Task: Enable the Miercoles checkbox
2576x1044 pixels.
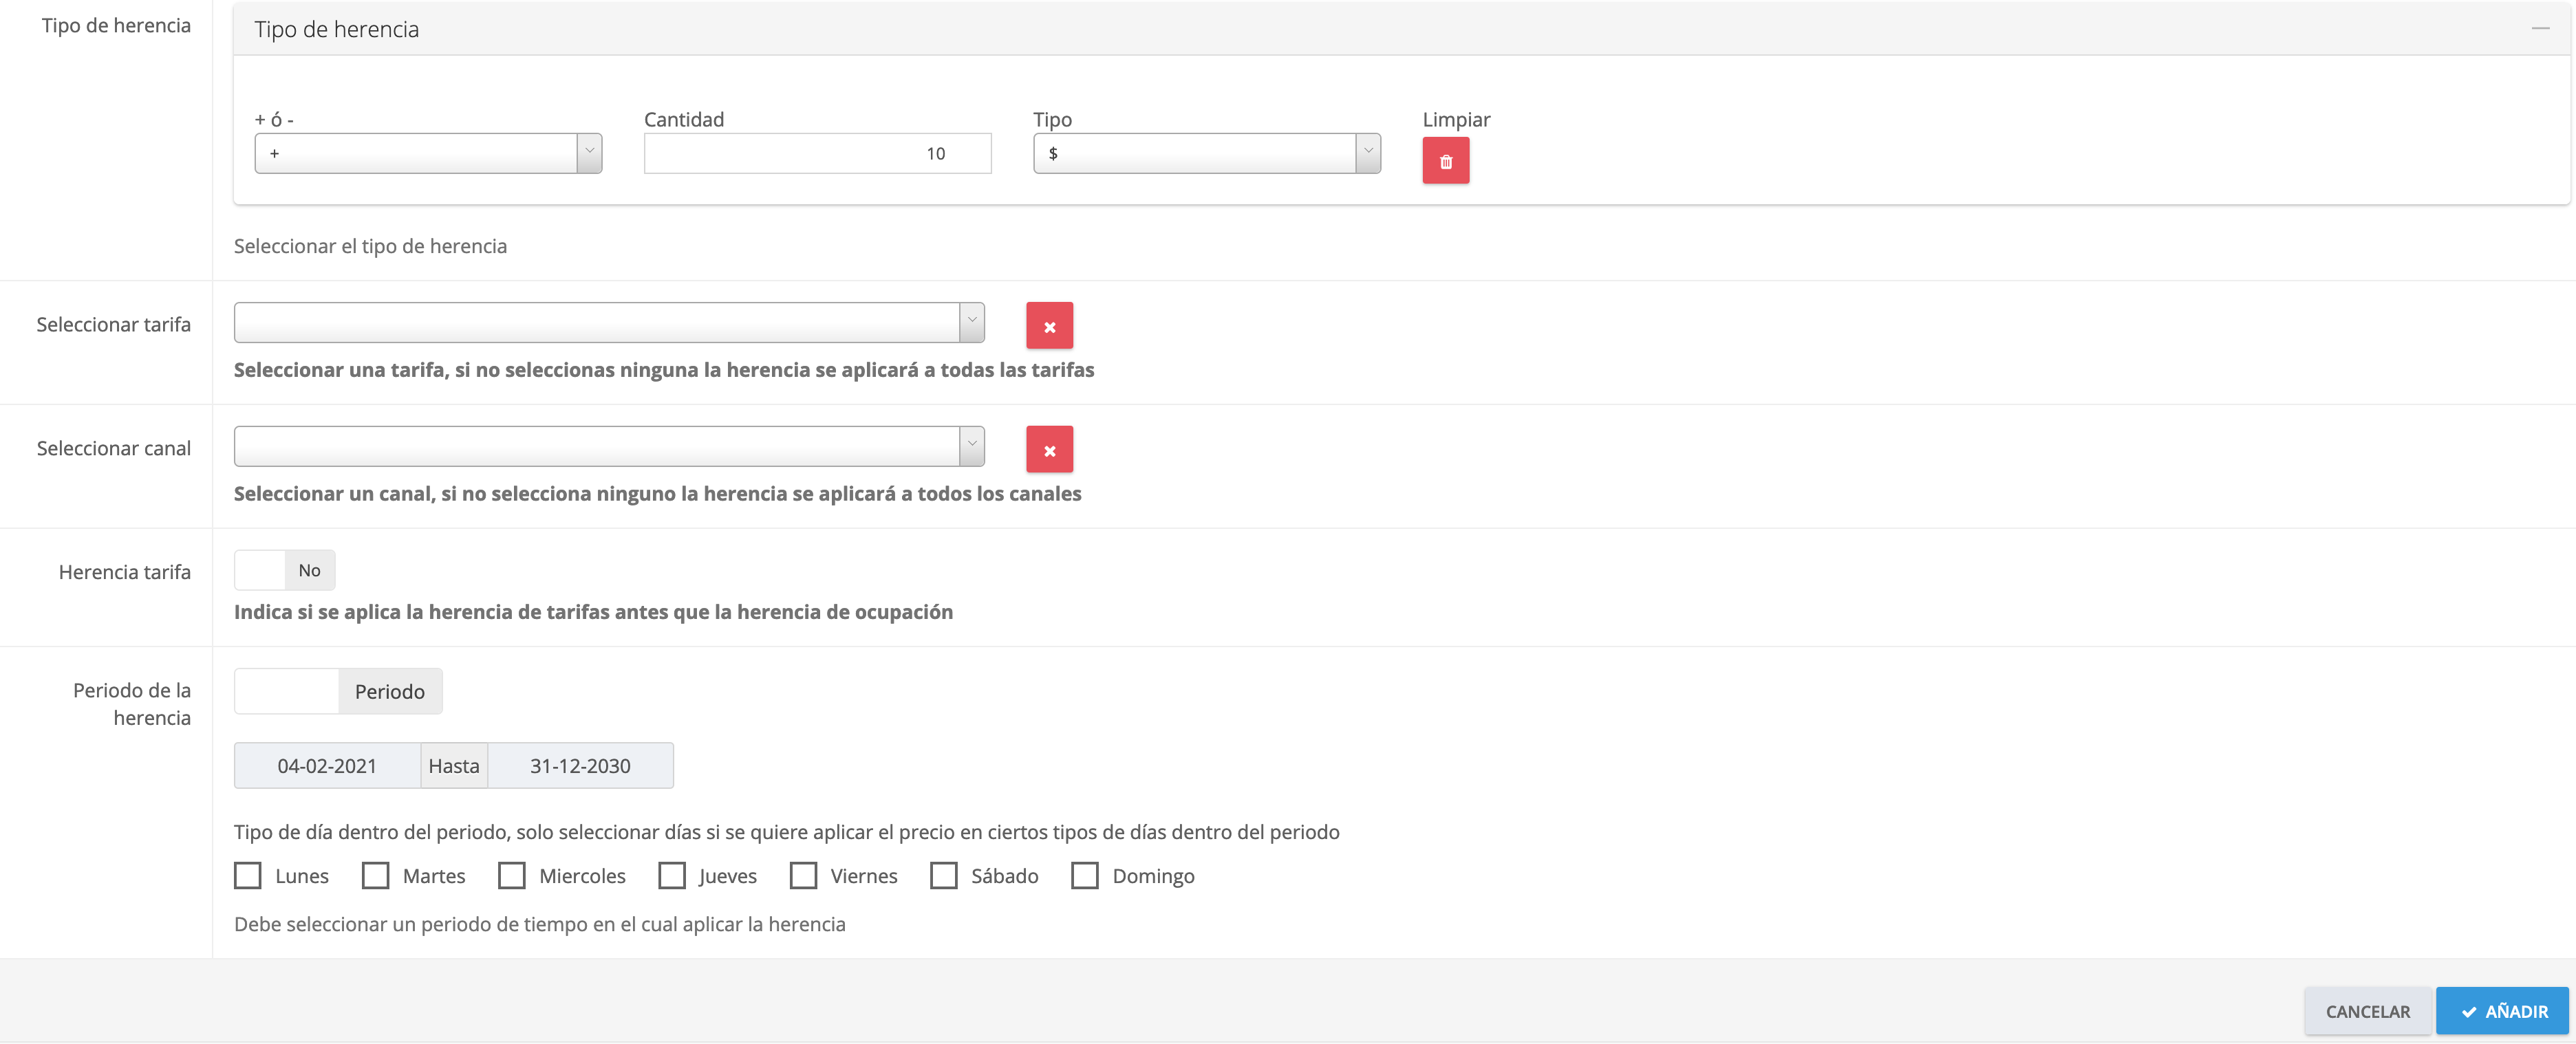Action: coord(512,876)
